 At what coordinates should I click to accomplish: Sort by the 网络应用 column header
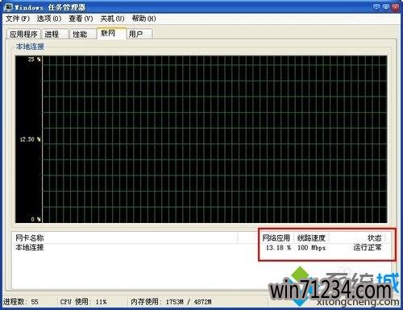click(x=276, y=238)
